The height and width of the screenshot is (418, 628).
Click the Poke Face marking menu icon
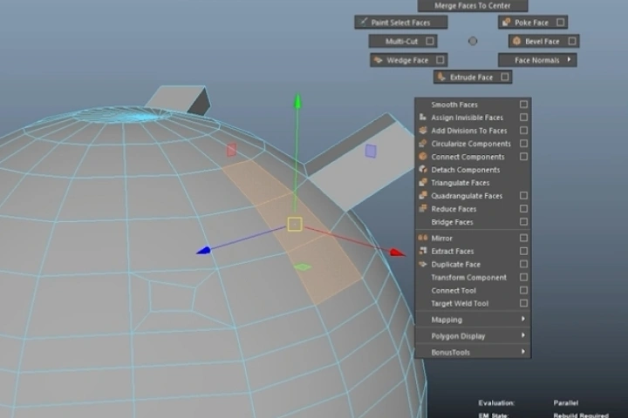click(x=506, y=22)
